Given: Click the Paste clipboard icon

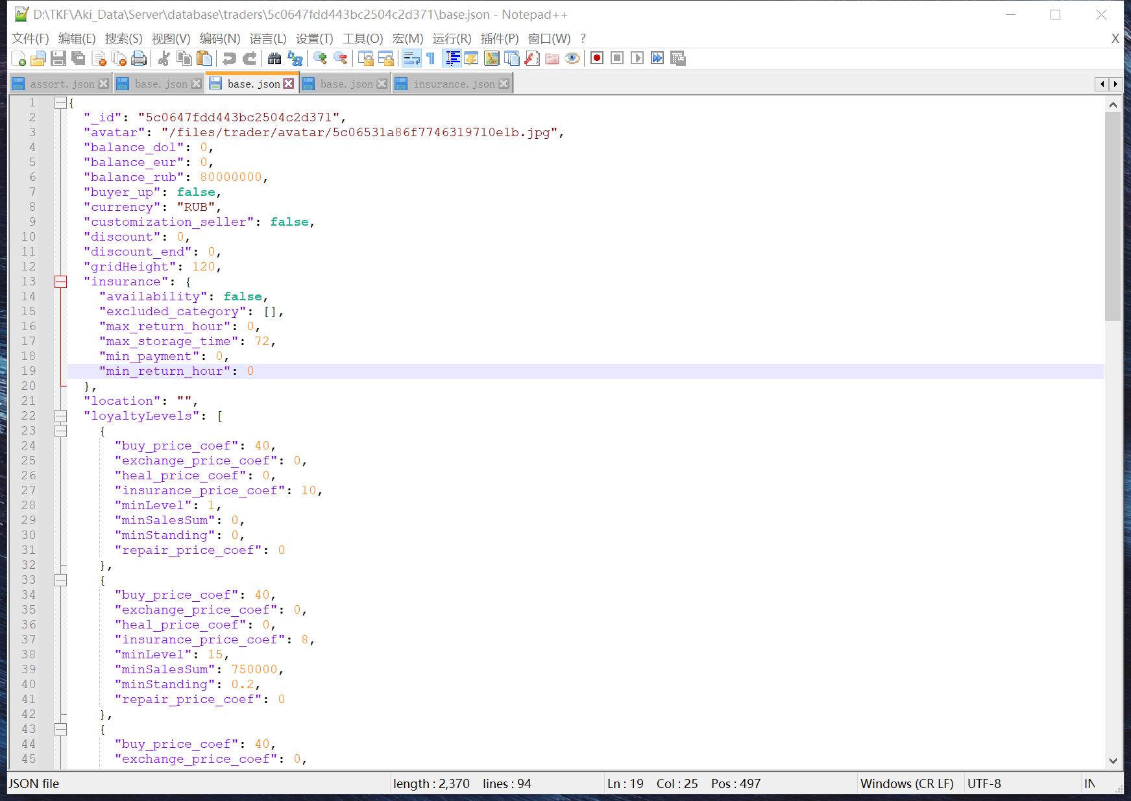Looking at the screenshot, I should (204, 59).
